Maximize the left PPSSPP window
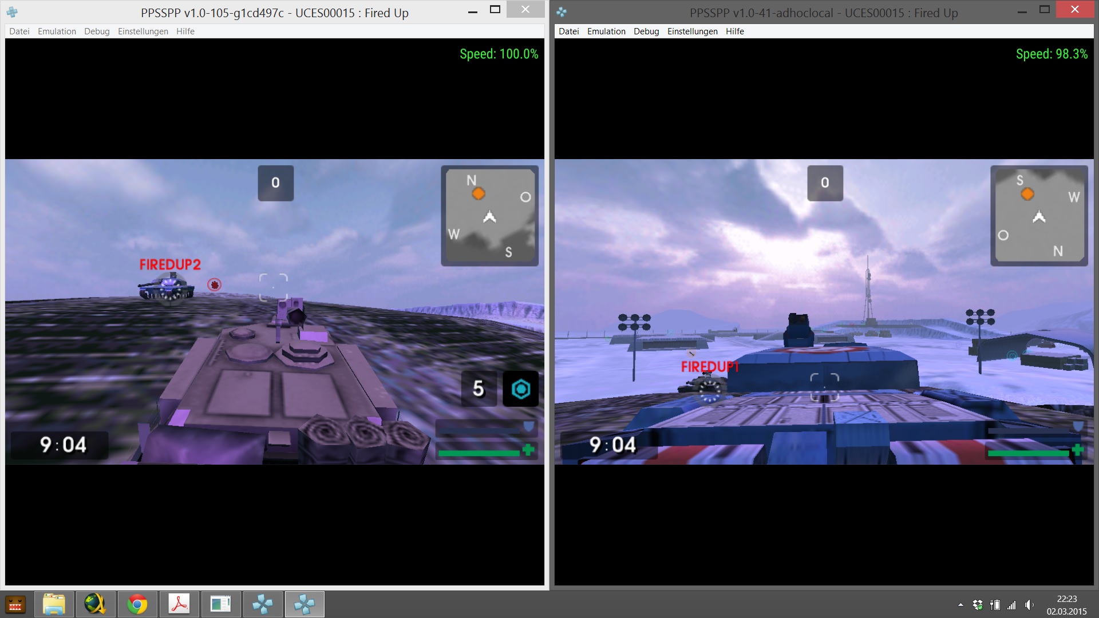Viewport: 1099px width, 618px height. coord(495,10)
